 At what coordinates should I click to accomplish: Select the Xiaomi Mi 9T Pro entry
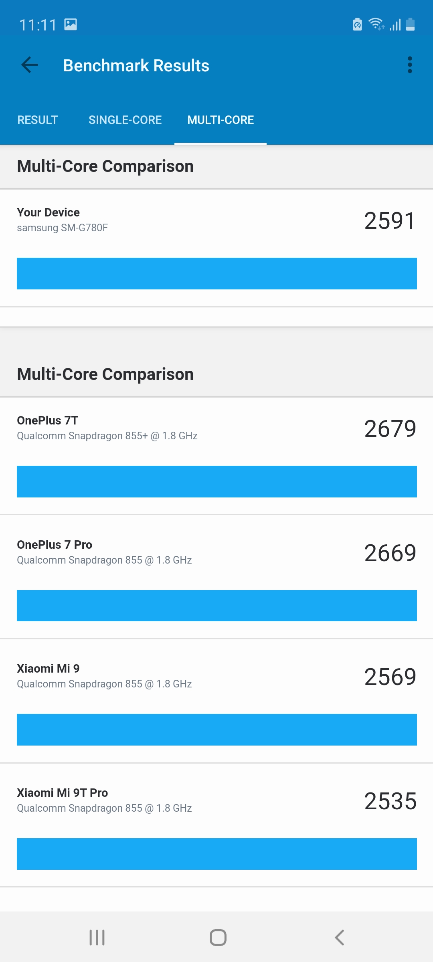coord(216,828)
